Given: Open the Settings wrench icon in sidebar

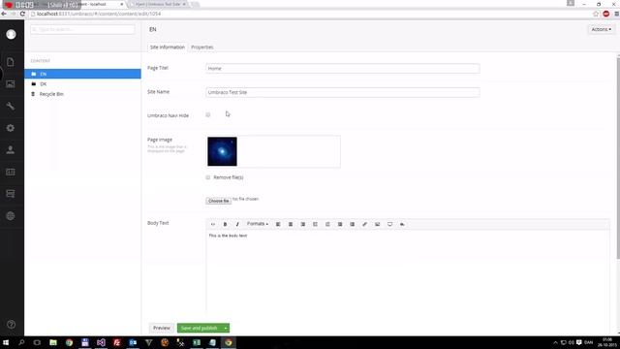Looking at the screenshot, I should tap(11, 106).
